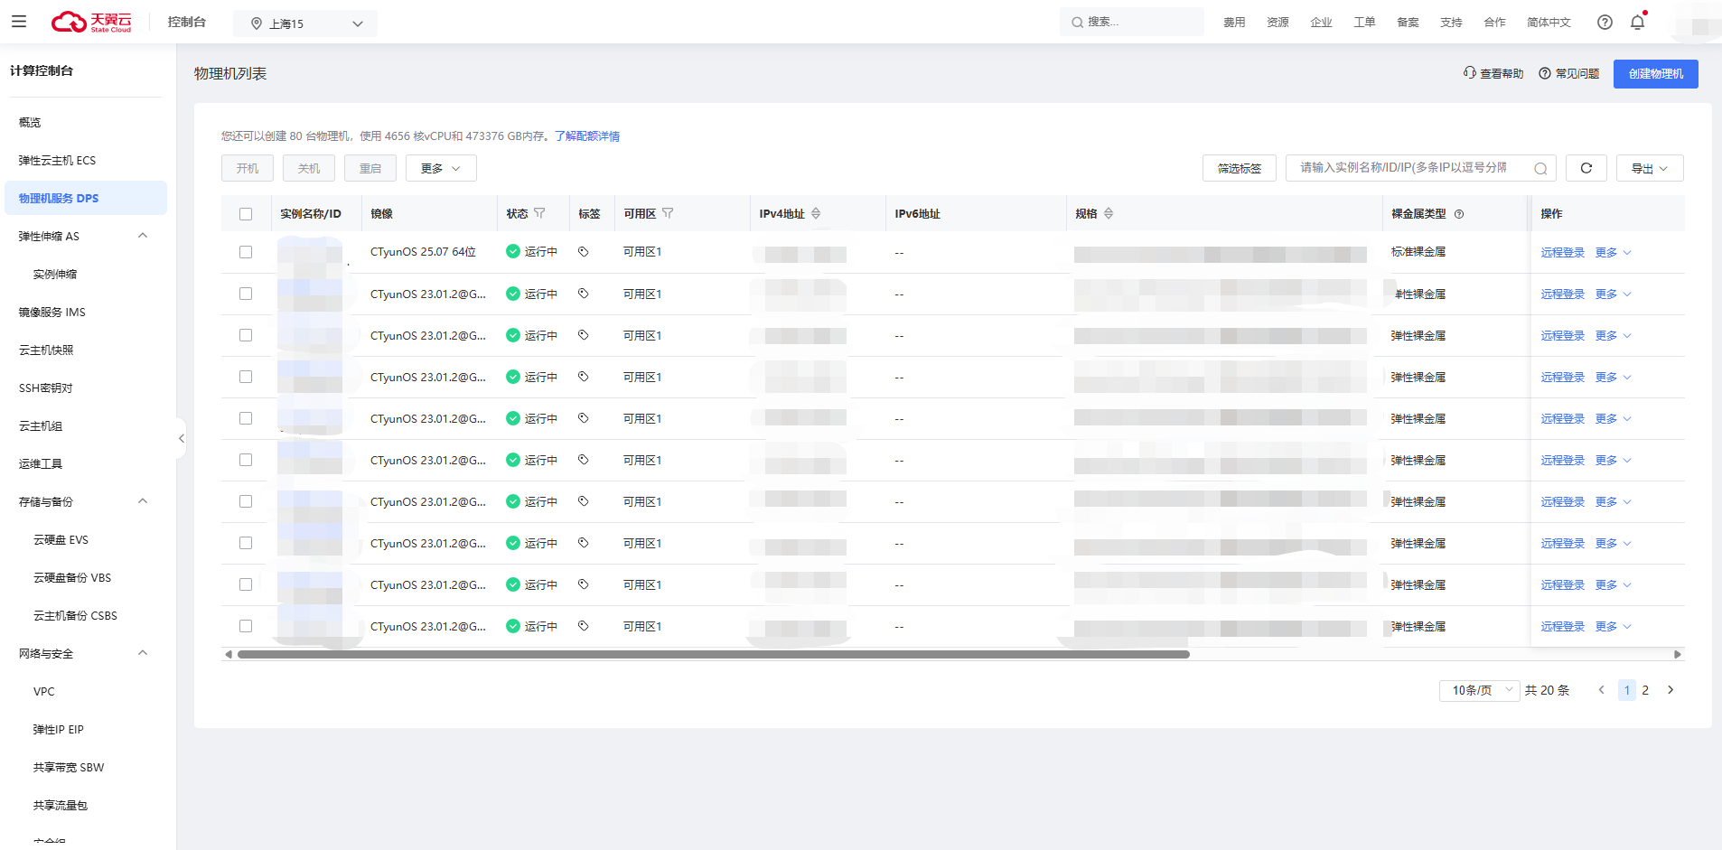Open 简体中文 language selector
1722x850 pixels.
1549,23
